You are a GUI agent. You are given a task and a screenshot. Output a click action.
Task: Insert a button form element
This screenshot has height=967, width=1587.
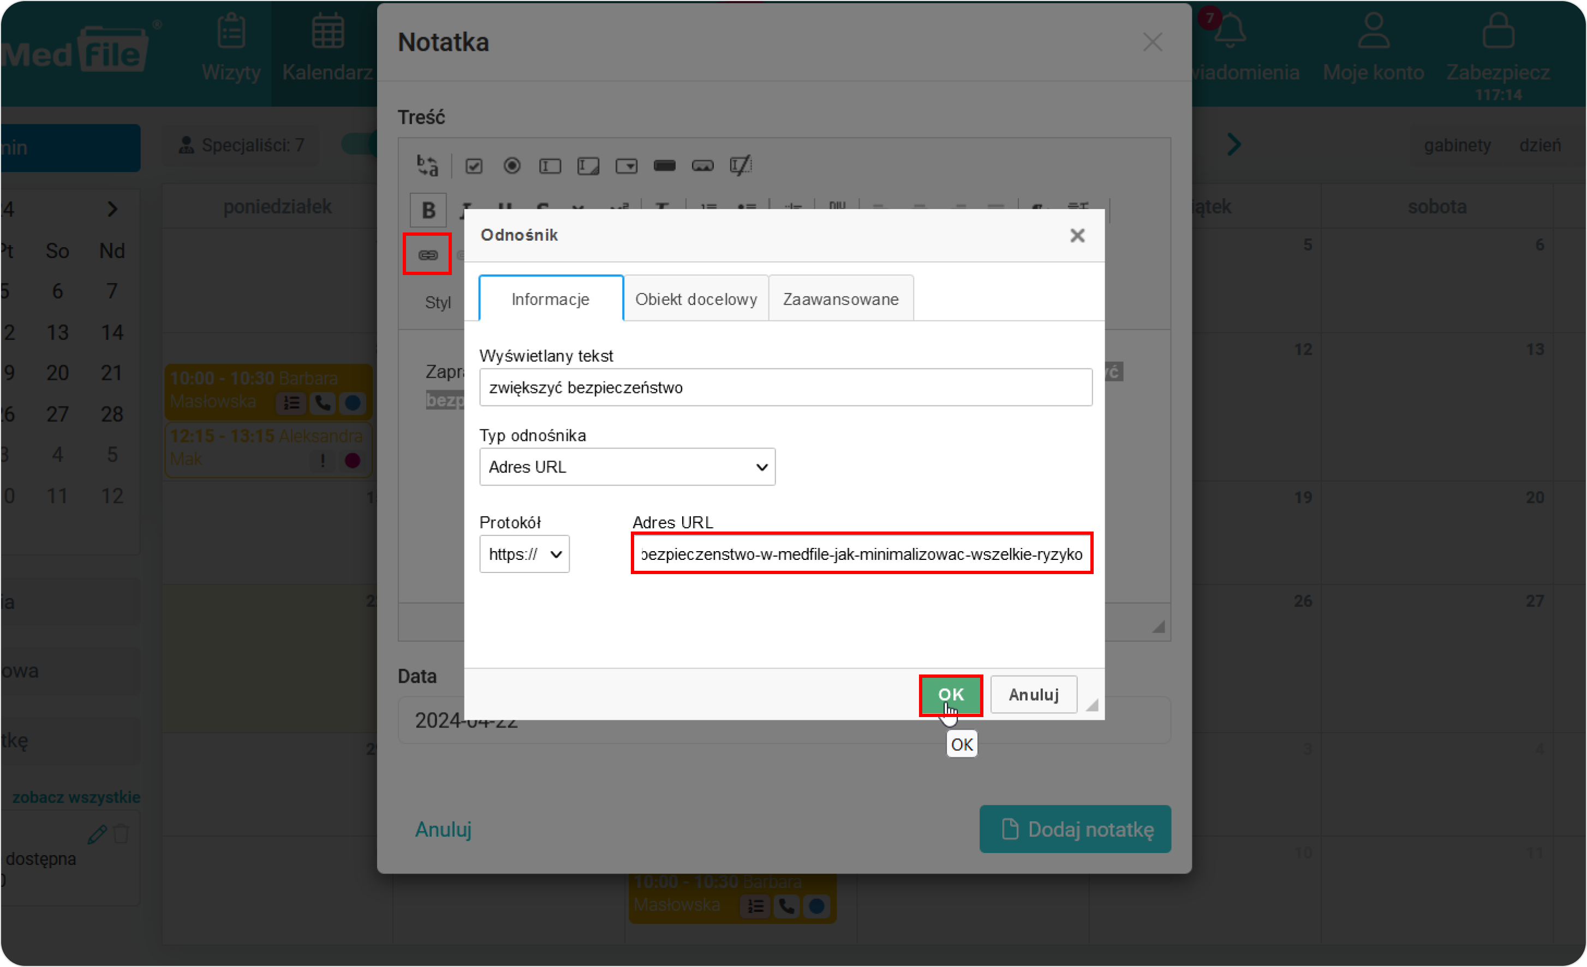tap(665, 166)
